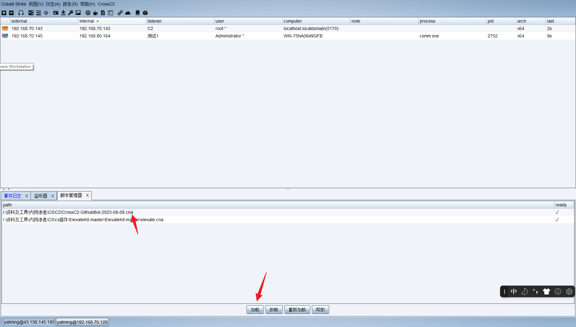Click the minus disconnect icon in toolbar
This screenshot has height=327, width=576.
pyautogui.click(x=11, y=13)
